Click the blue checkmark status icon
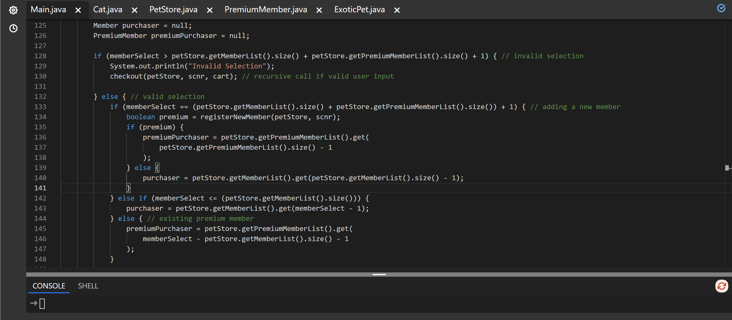Image resolution: width=732 pixels, height=320 pixels. point(721,8)
